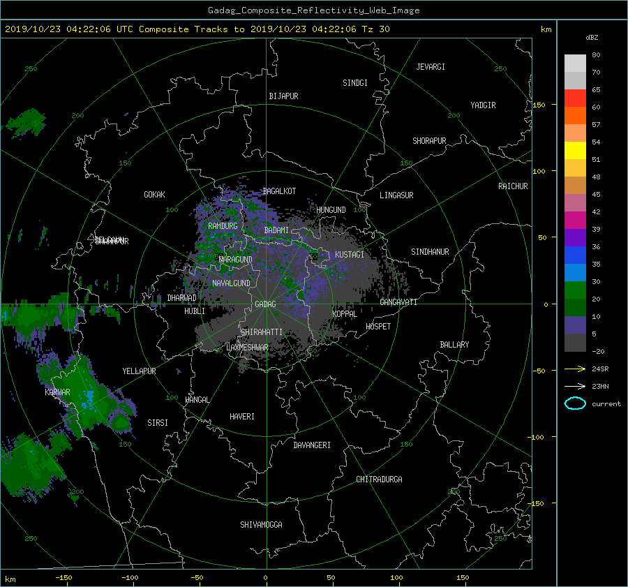Click the GANGAVATI city label
Screen dimensions: 628x587
398,302
